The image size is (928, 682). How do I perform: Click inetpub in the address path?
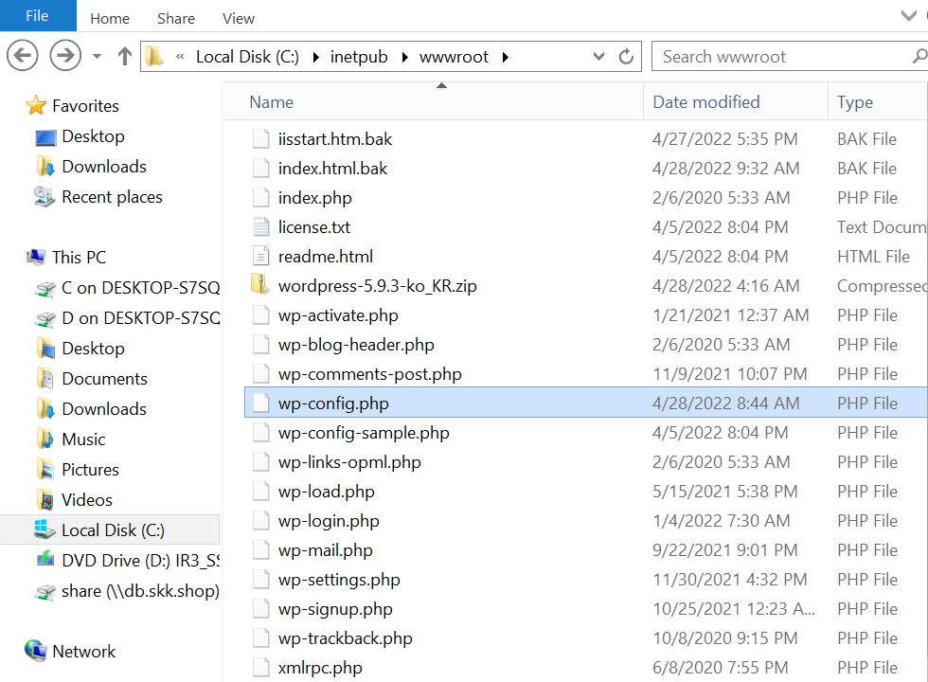pyautogui.click(x=359, y=57)
